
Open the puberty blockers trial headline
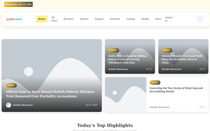coord(50,94)
